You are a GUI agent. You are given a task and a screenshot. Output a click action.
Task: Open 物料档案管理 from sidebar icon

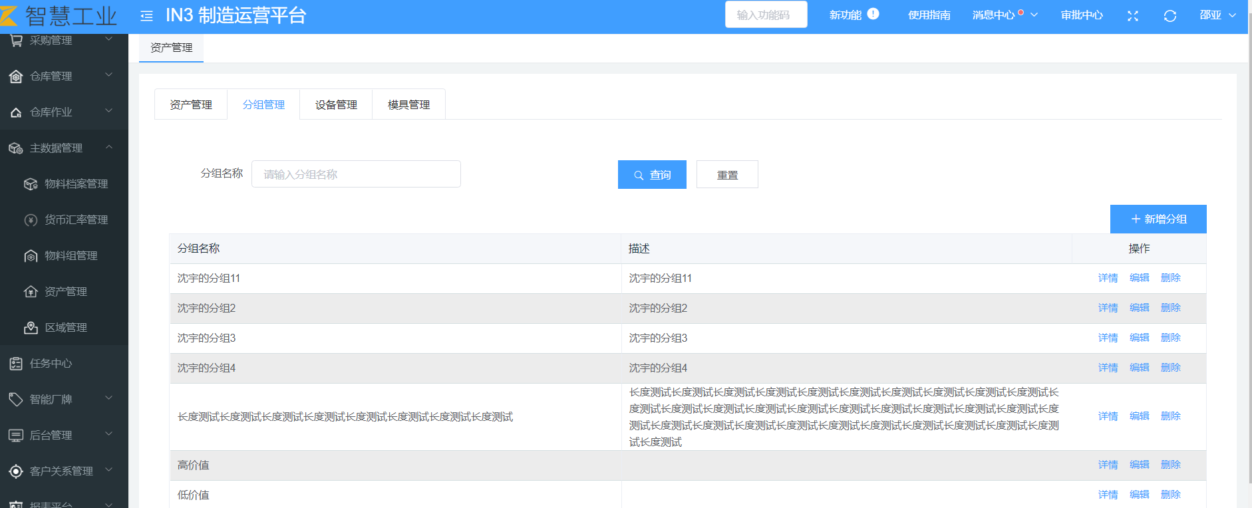[x=31, y=184]
